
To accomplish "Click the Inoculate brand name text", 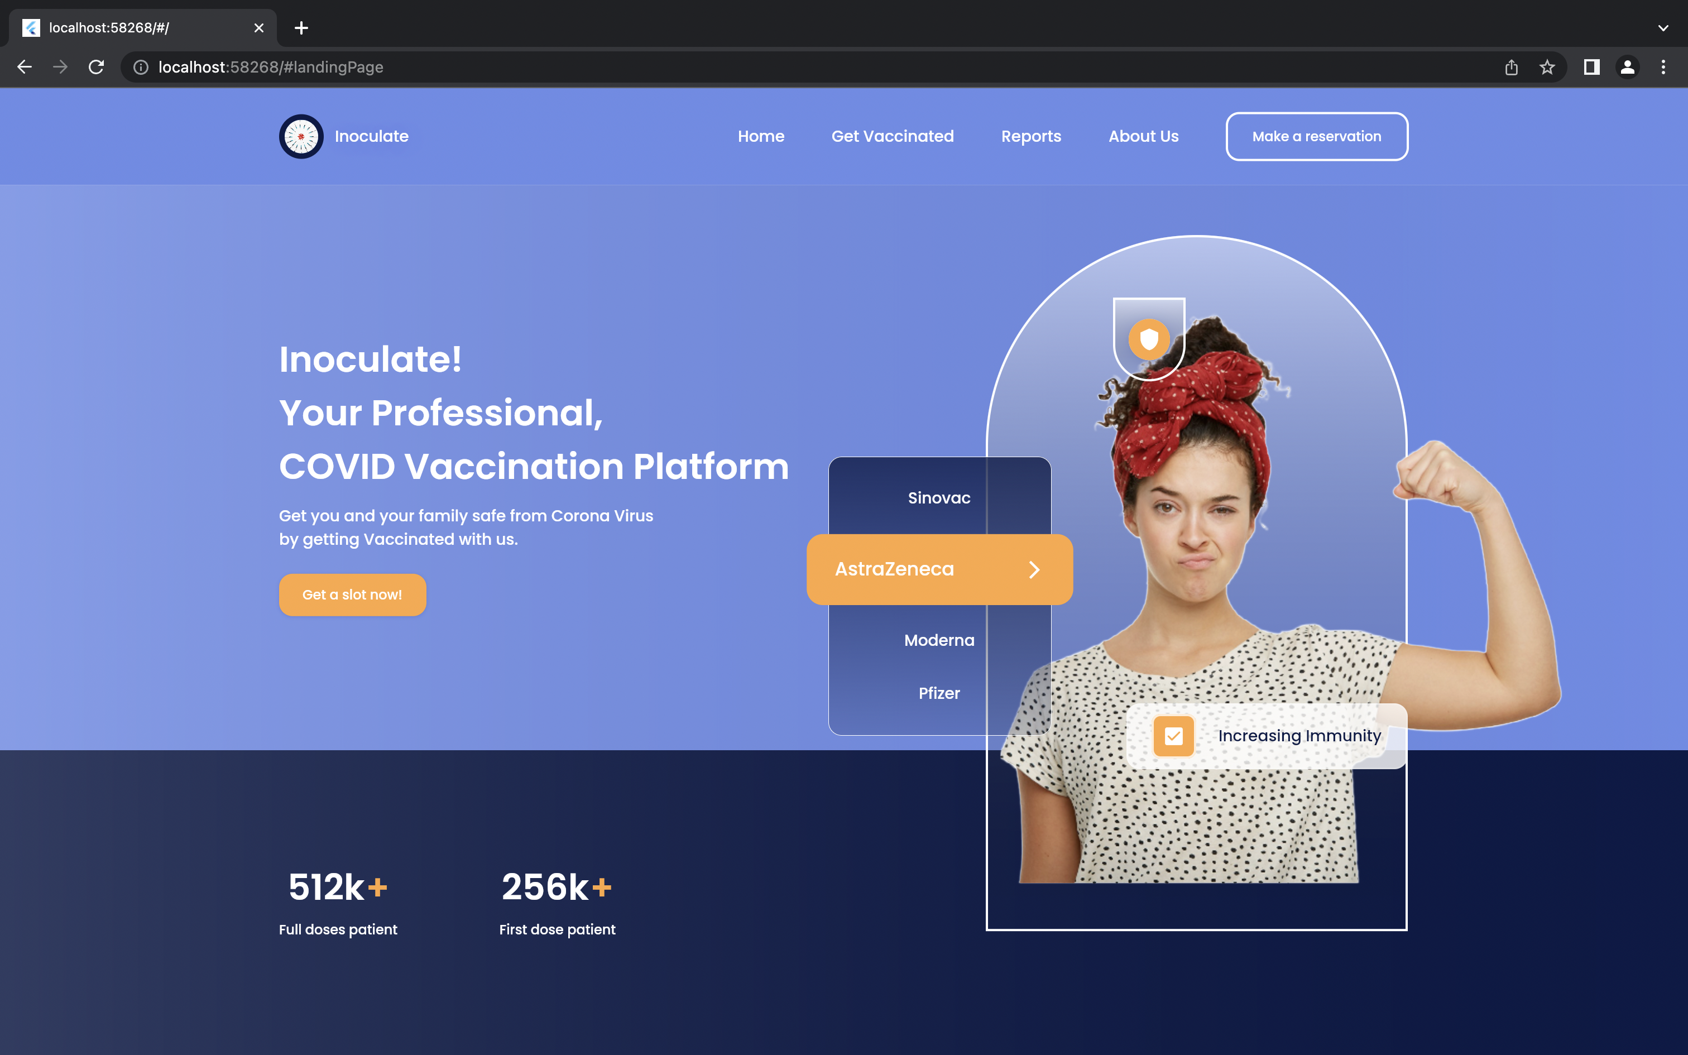I will tap(372, 136).
